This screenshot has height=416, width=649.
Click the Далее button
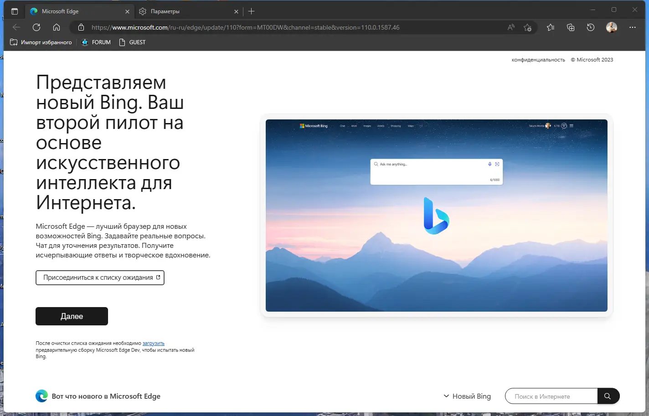coord(72,316)
